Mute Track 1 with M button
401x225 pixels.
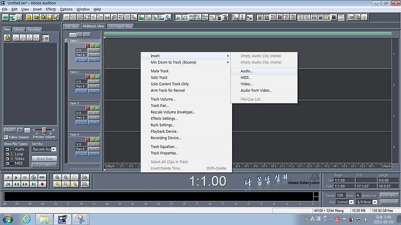(x=97, y=46)
